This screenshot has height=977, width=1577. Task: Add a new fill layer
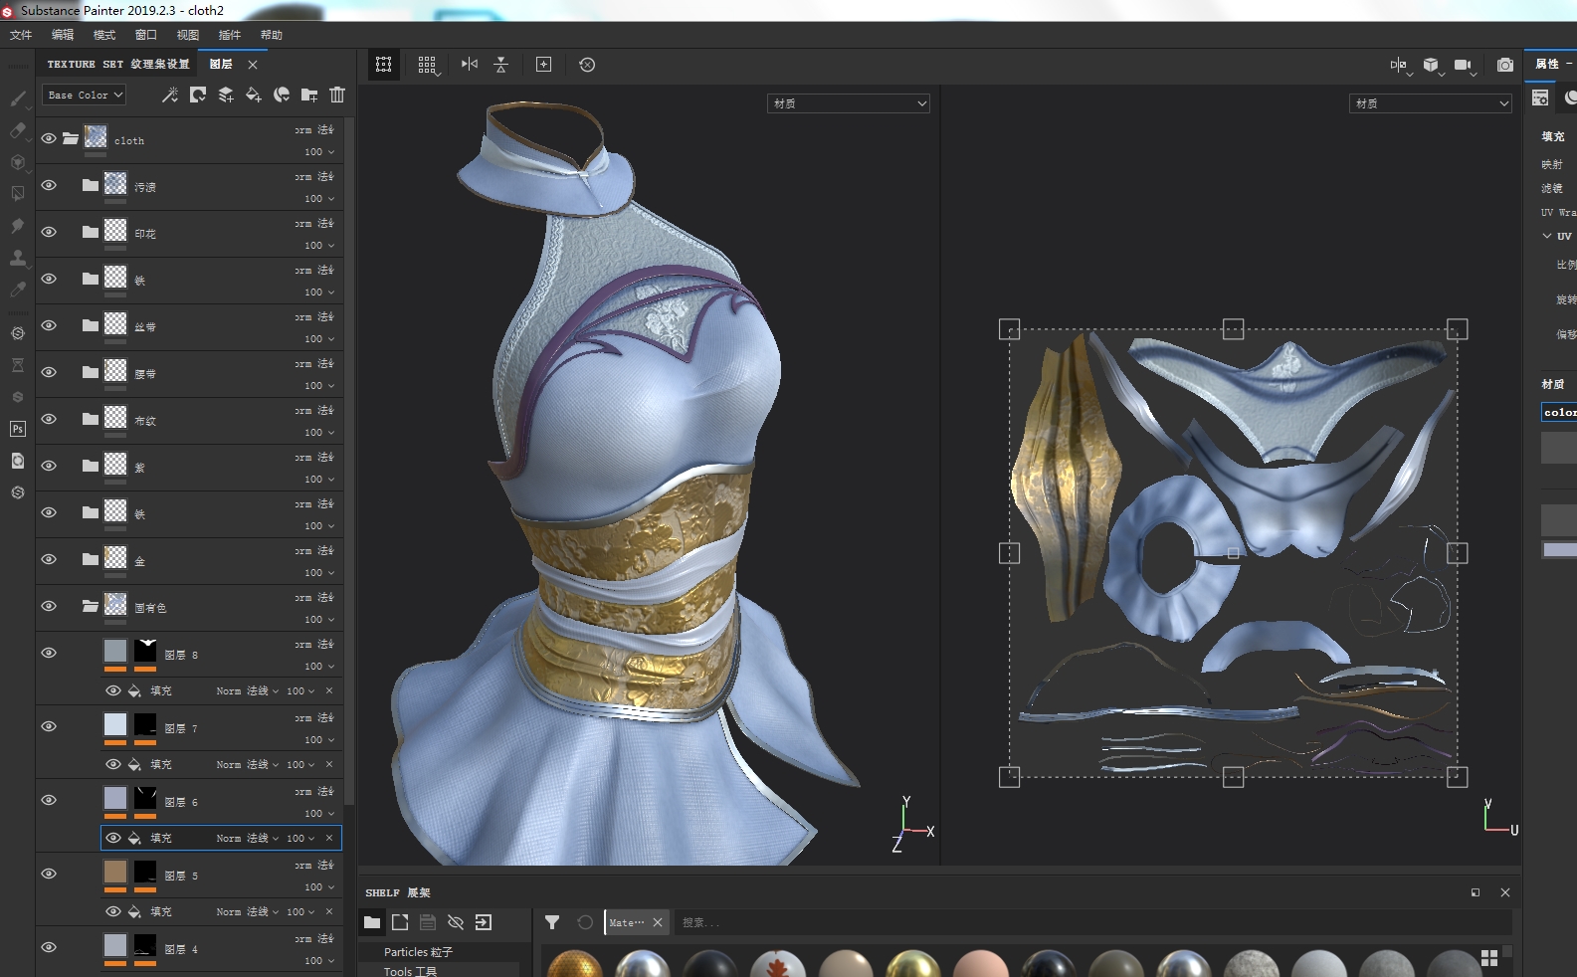(x=254, y=95)
